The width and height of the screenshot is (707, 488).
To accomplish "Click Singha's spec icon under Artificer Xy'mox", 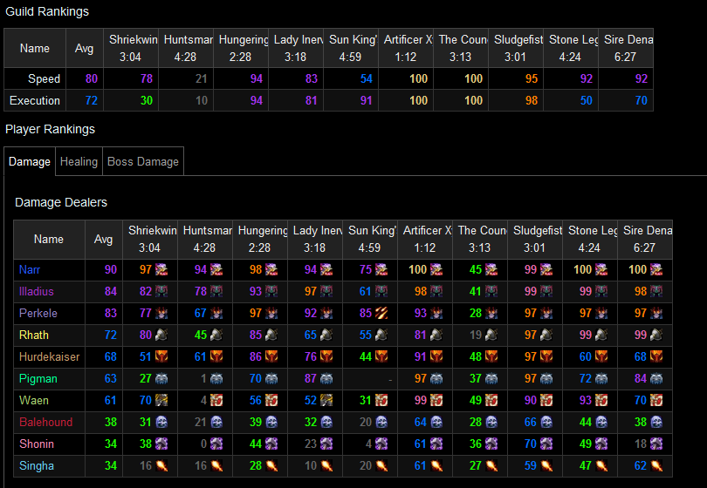I will point(436,466).
